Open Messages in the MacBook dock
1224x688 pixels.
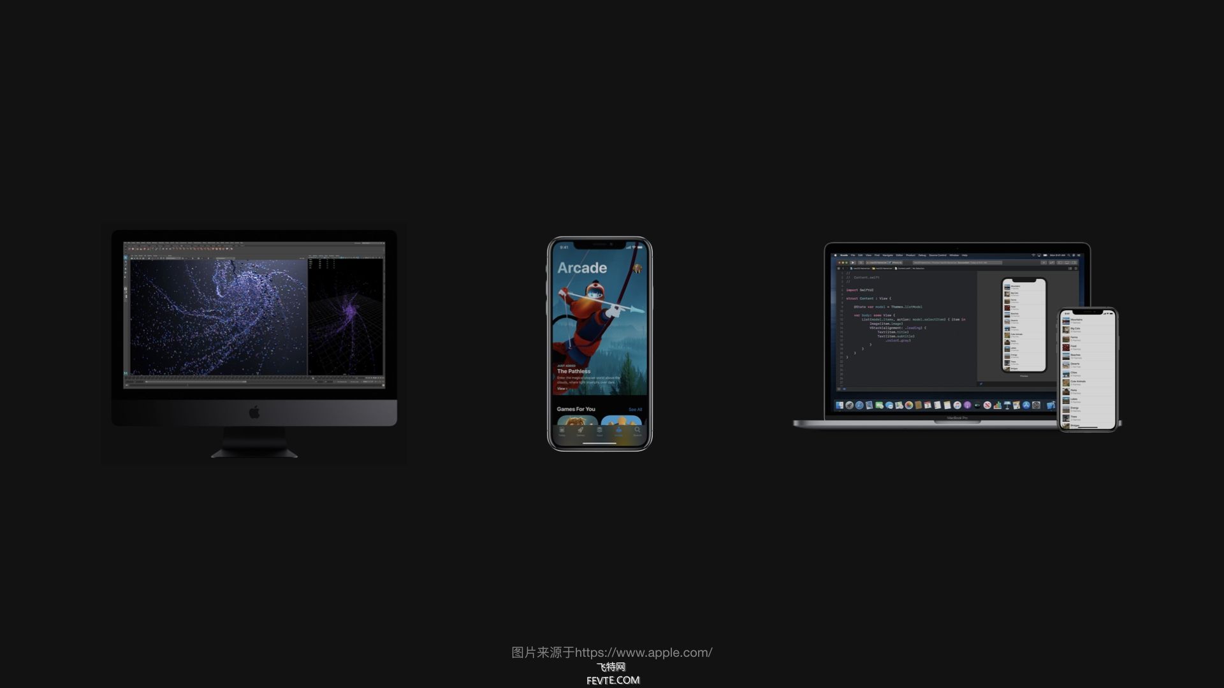tap(889, 405)
